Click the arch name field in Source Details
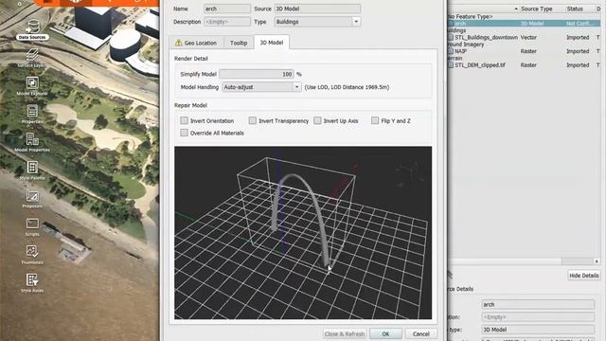Viewport: 606px width, 341px height. click(538, 304)
